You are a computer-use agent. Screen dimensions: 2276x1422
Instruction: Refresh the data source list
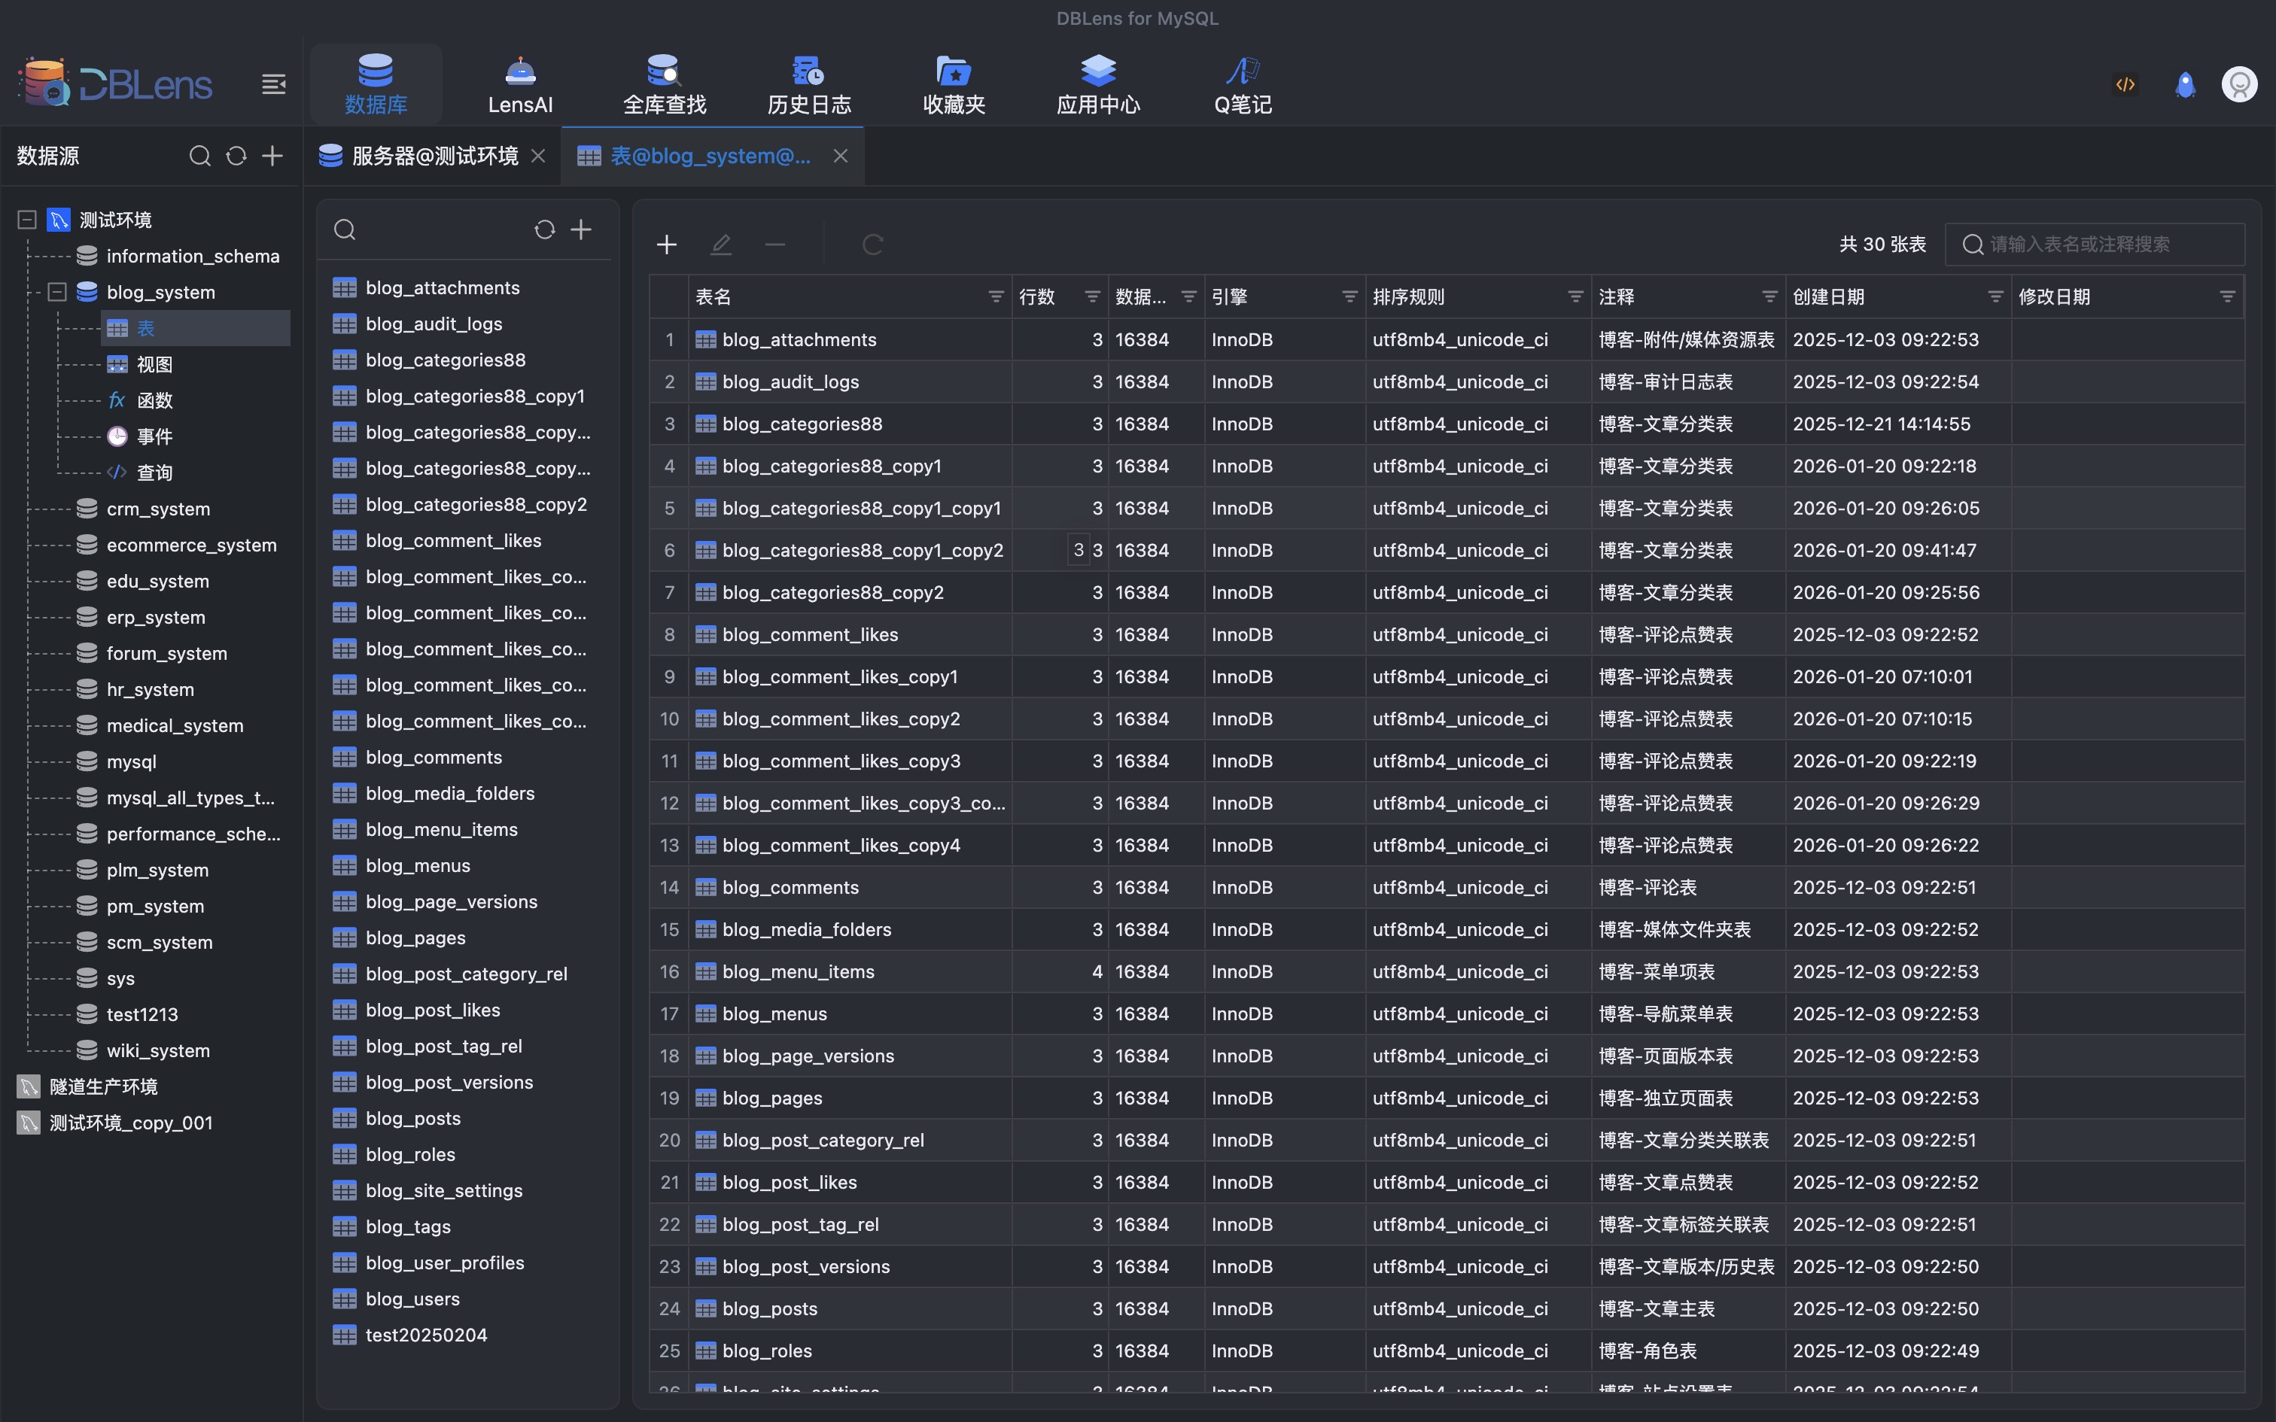tap(235, 156)
